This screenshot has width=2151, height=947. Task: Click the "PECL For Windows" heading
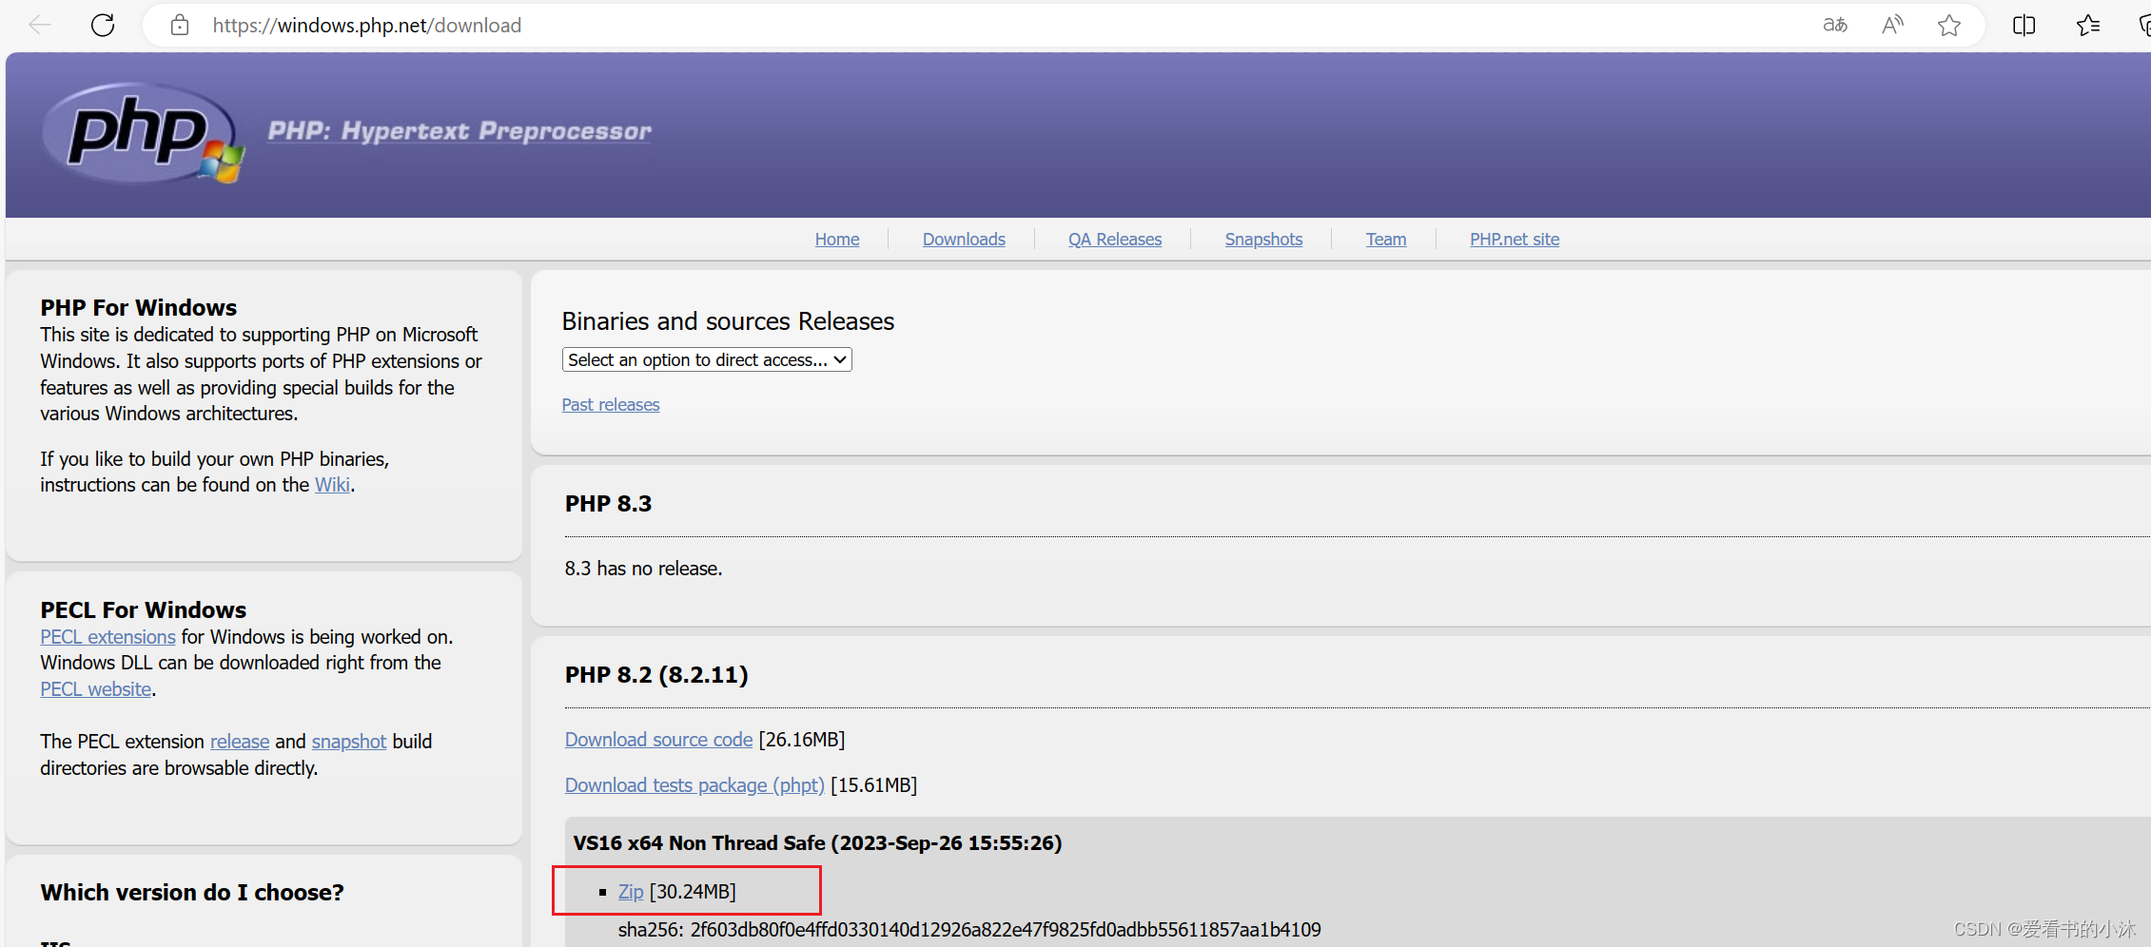pyautogui.click(x=143, y=610)
